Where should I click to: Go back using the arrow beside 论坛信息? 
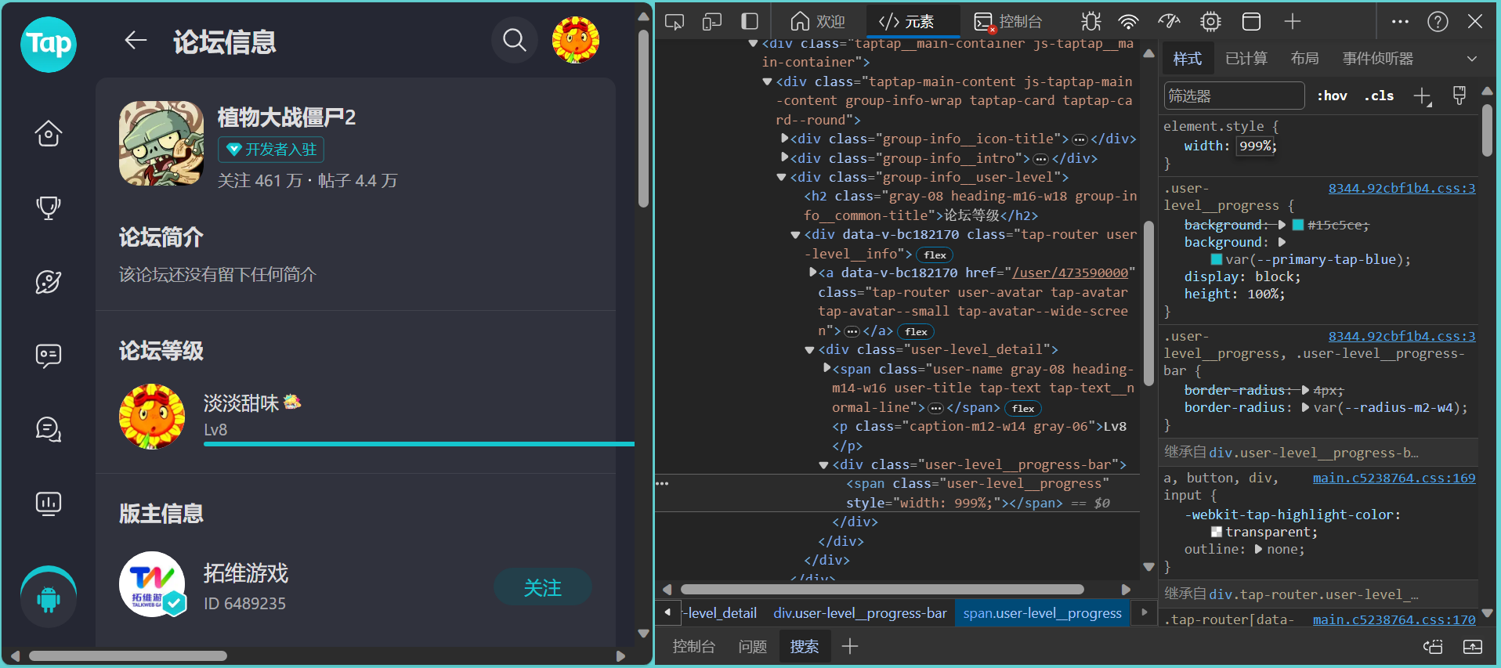[136, 40]
